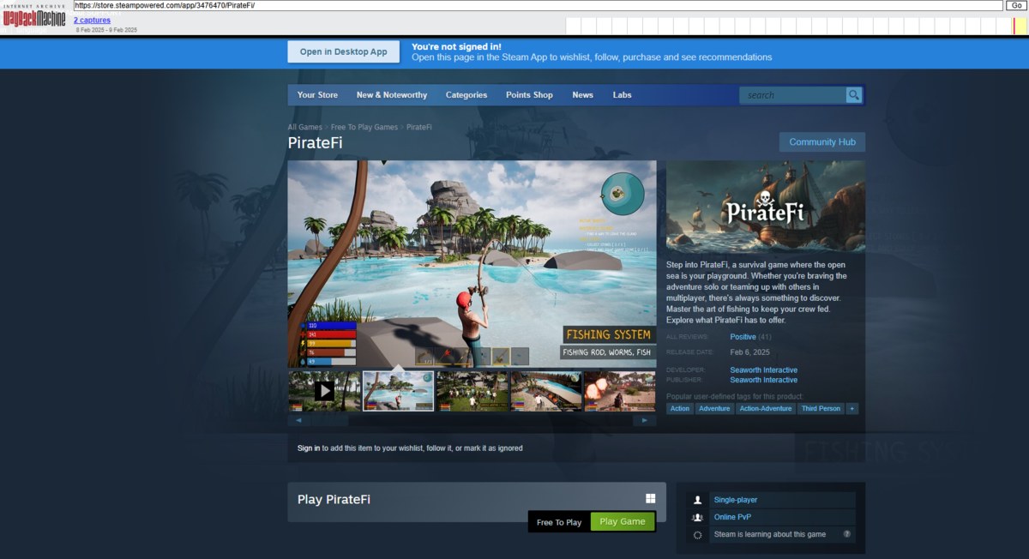The image size is (1029, 559).
Task: Click the PirateFi breadcrumb link
Action: tap(419, 127)
